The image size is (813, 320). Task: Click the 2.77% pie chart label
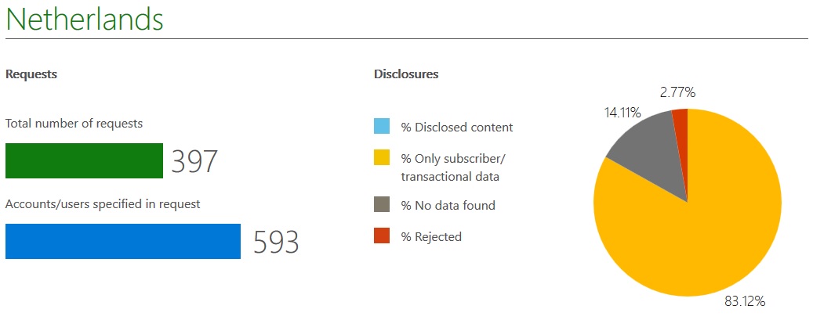point(677,92)
